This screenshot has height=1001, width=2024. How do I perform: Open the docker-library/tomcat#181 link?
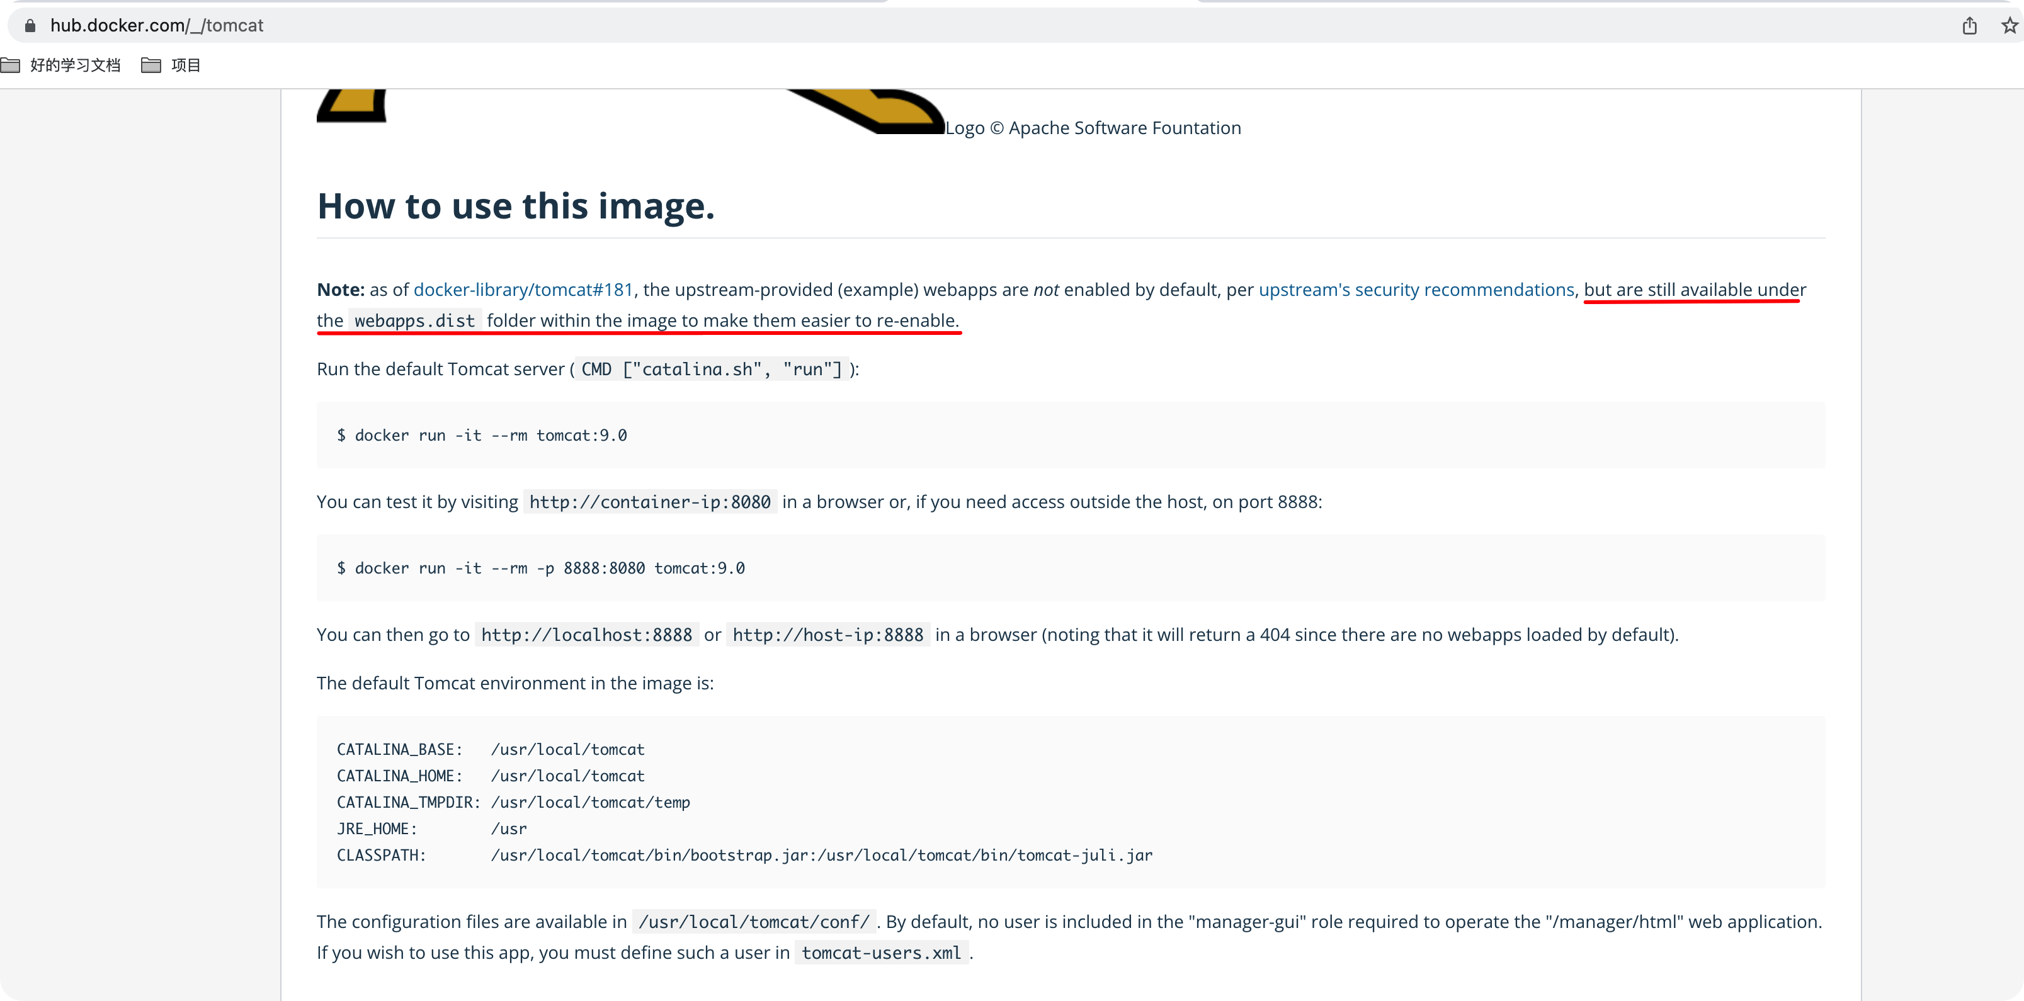pyautogui.click(x=523, y=290)
